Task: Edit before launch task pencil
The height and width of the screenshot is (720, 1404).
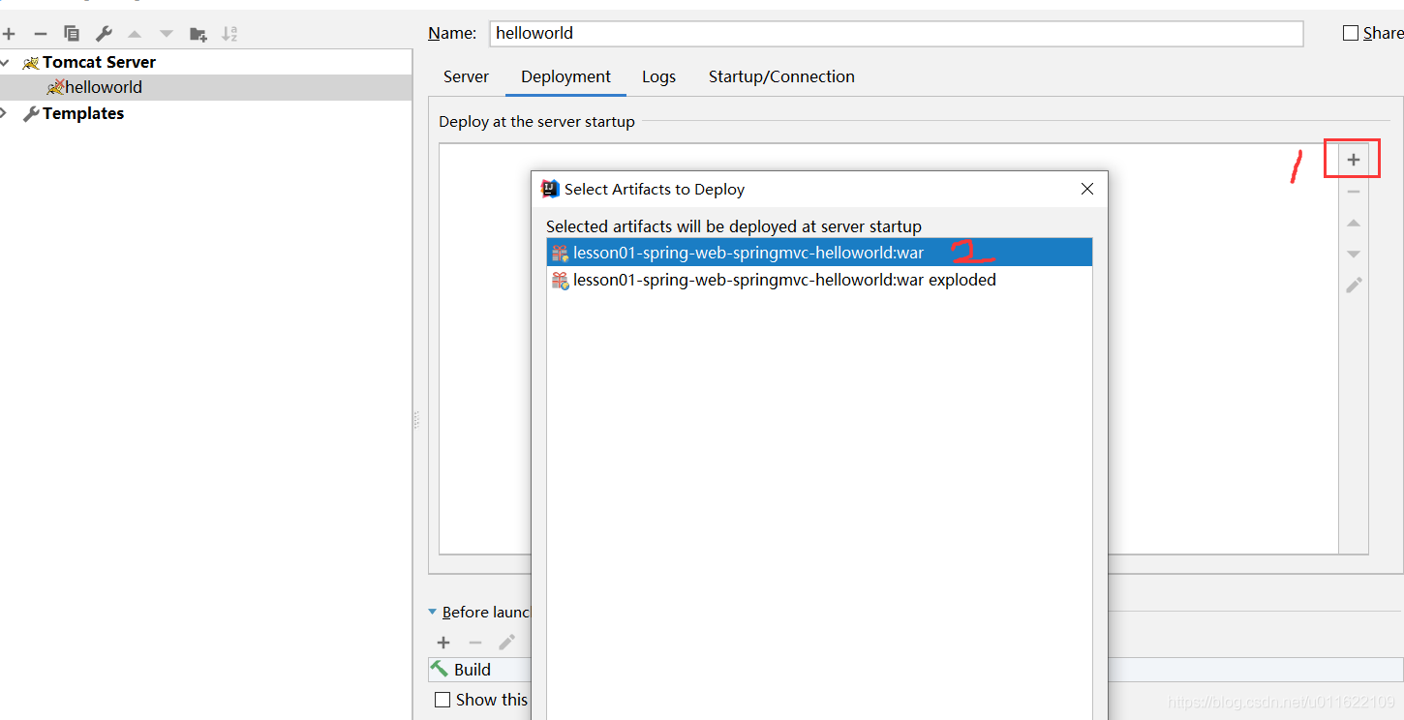Action: (506, 643)
